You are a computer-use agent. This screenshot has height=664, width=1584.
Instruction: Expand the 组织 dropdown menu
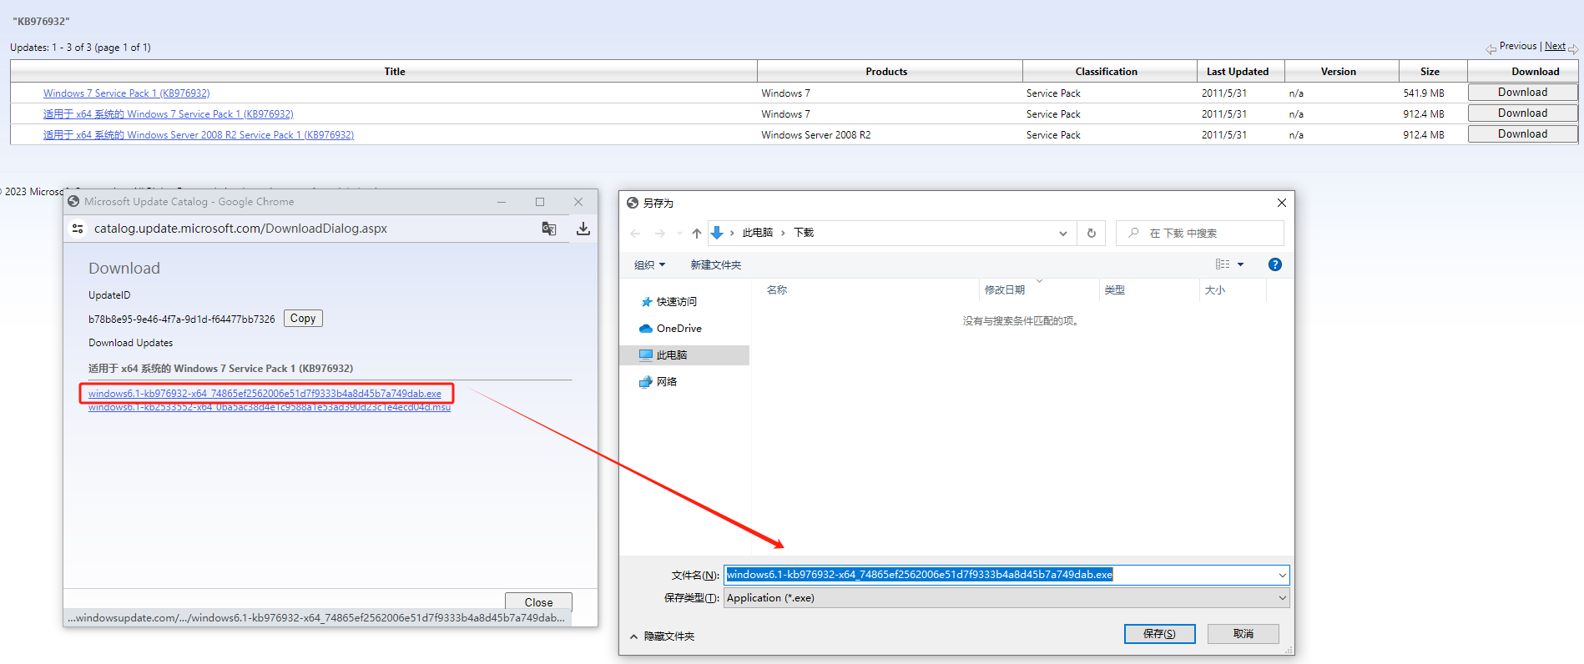click(x=649, y=265)
